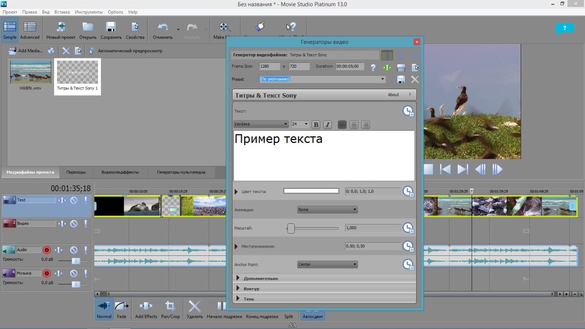Click the text color swatch bar
This screenshot has width=585, height=329.
coord(312,191)
